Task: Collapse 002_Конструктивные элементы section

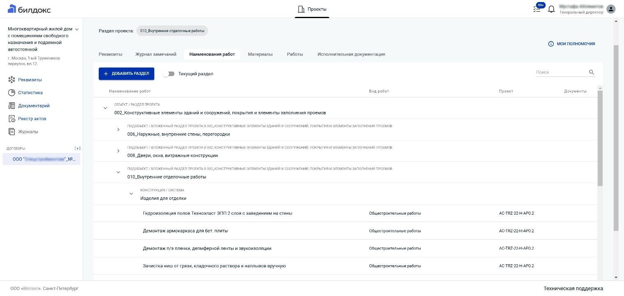Action: (x=105, y=108)
